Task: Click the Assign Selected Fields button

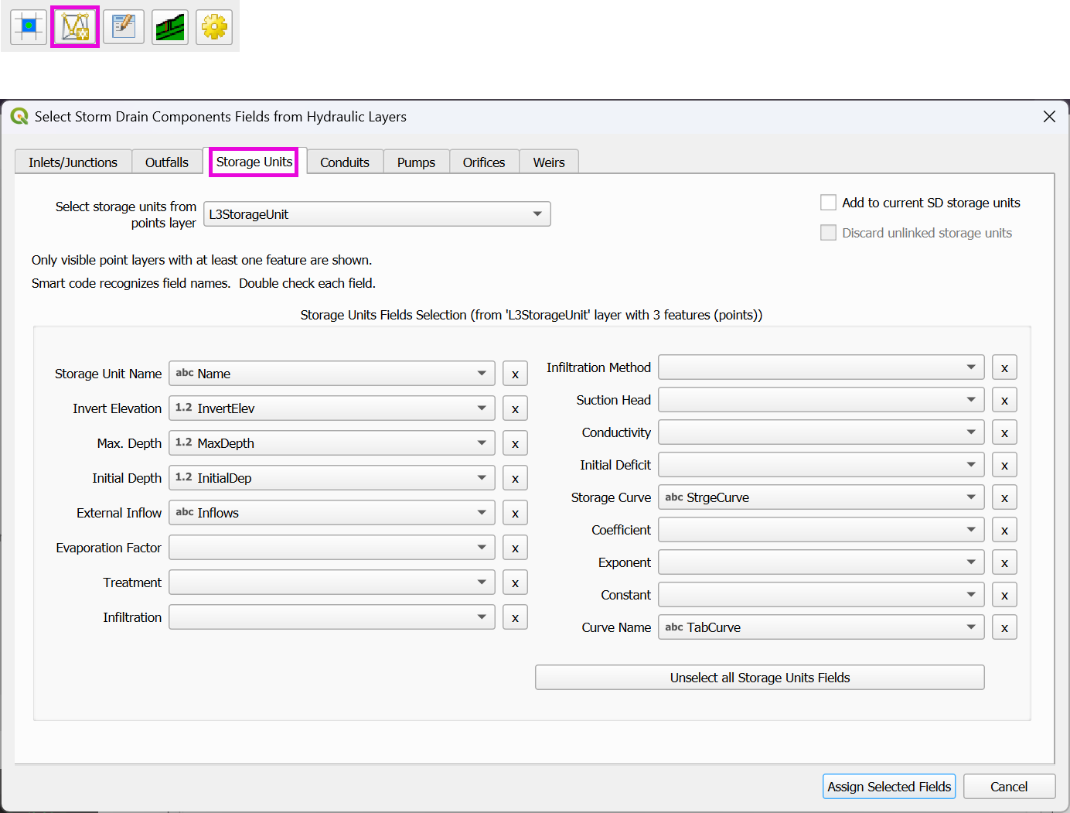Action: [x=889, y=787]
